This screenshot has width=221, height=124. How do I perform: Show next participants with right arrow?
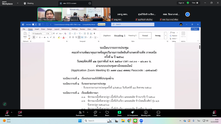[x=188, y=14]
